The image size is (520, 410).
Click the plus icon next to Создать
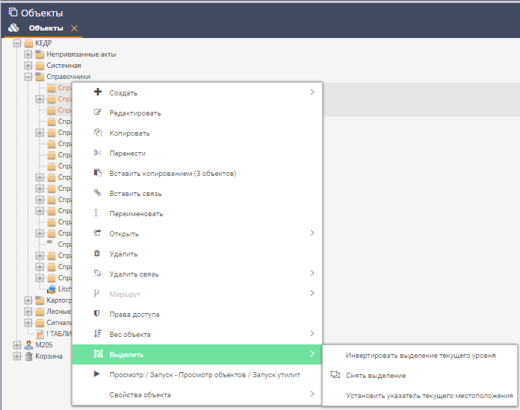pyautogui.click(x=97, y=92)
